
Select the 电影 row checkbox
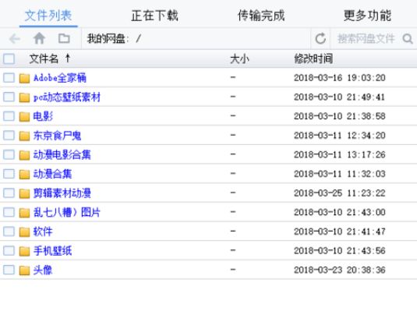click(x=9, y=116)
